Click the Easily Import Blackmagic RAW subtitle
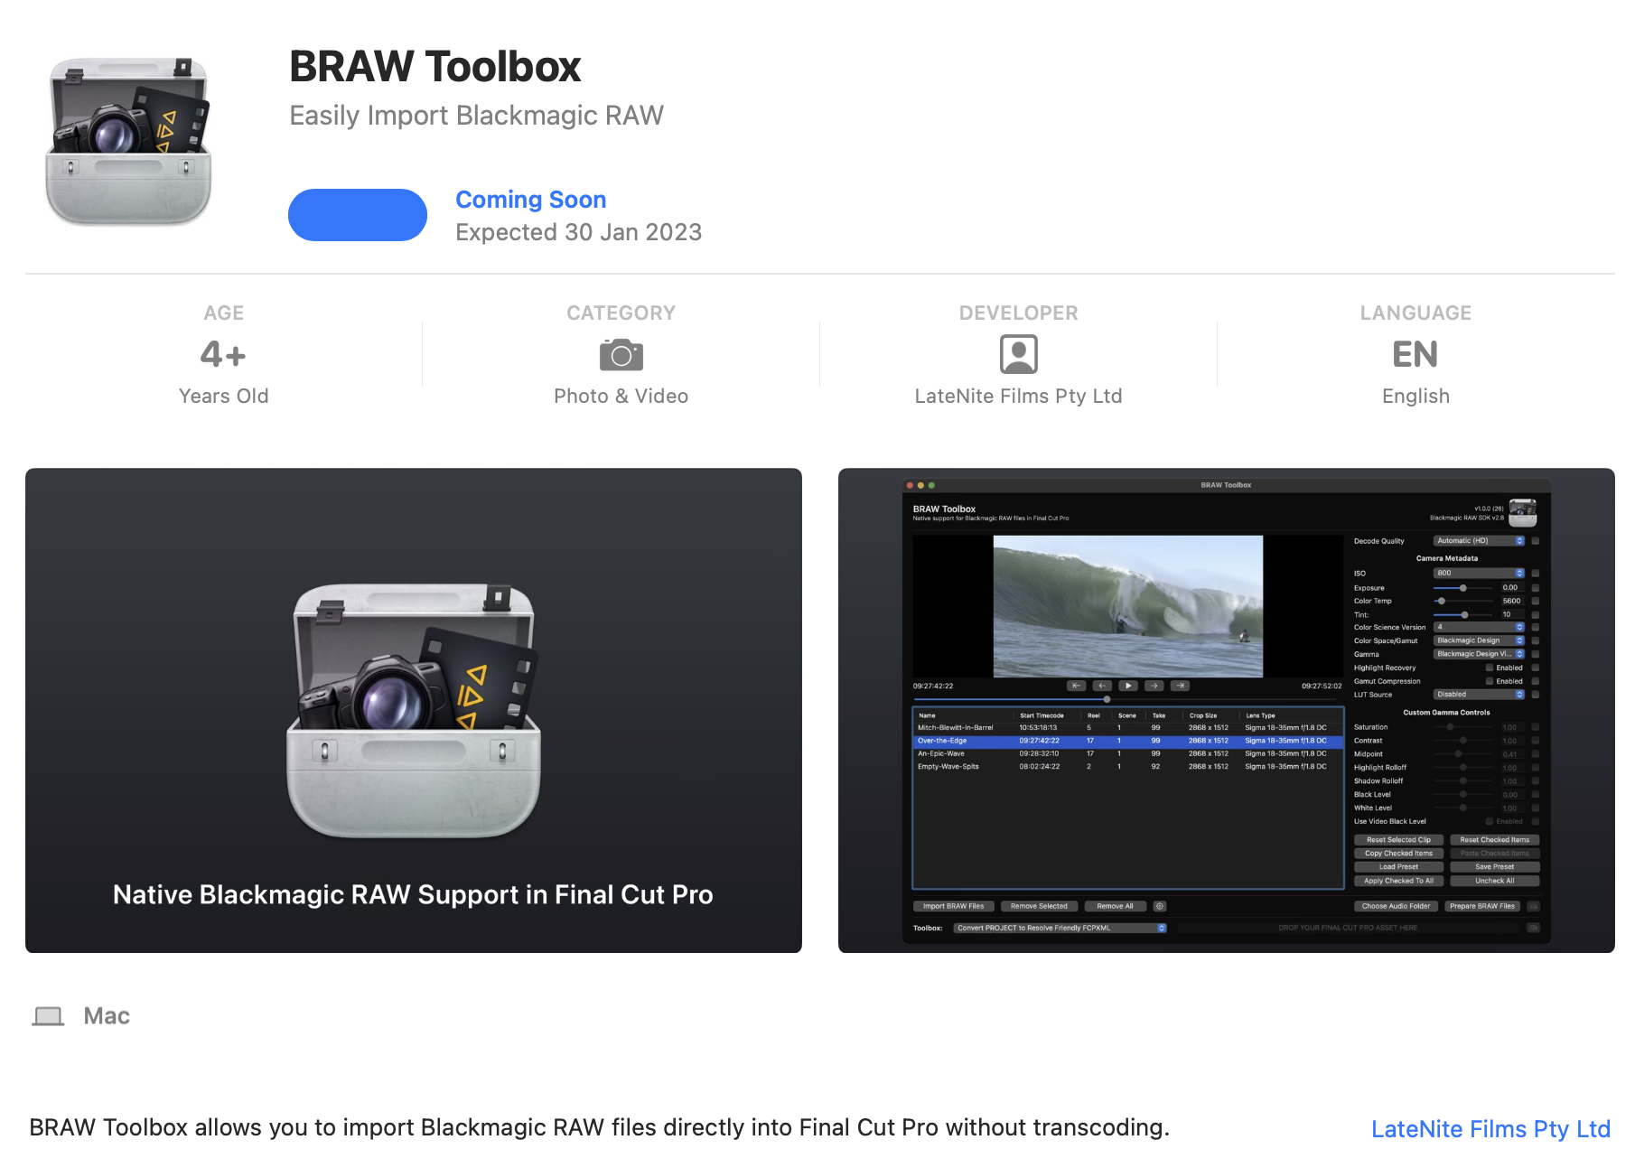This screenshot has height=1149, width=1635. pos(476,116)
